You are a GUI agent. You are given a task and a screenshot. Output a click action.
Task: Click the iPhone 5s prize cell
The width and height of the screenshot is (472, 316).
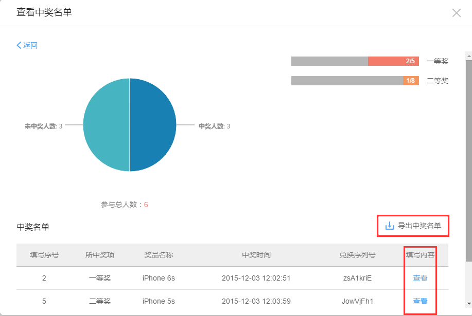[159, 301]
